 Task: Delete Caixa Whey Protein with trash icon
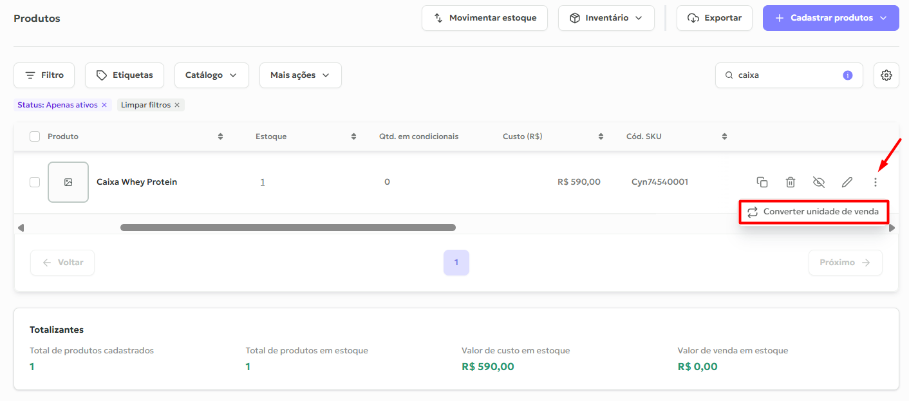(791, 182)
